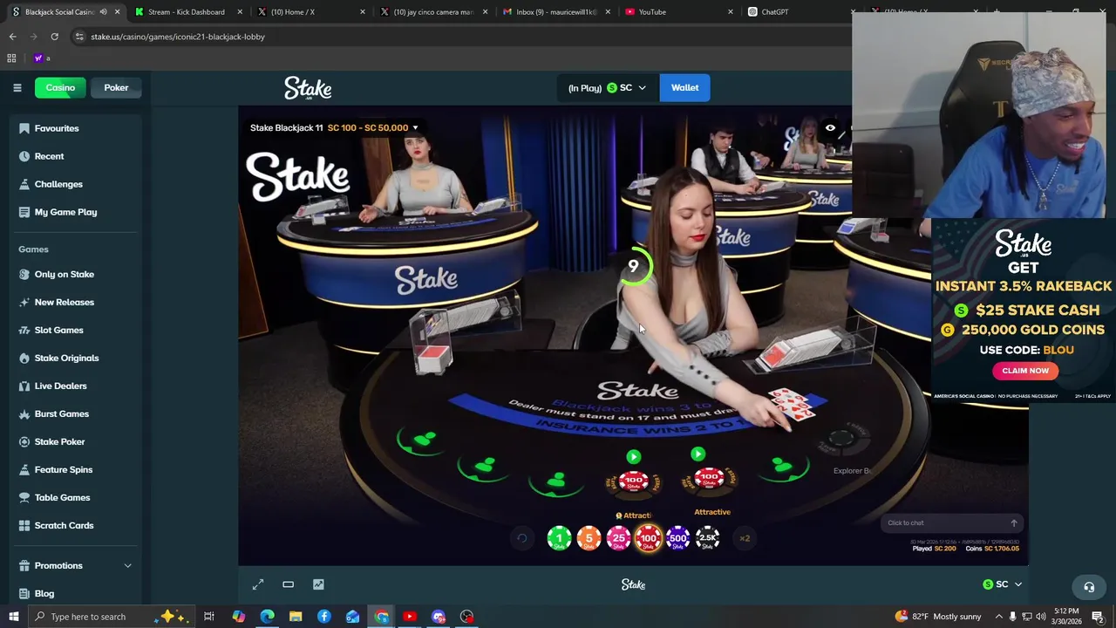Select the 500 chip

point(677,538)
